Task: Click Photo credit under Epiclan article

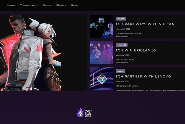Action: point(122,63)
